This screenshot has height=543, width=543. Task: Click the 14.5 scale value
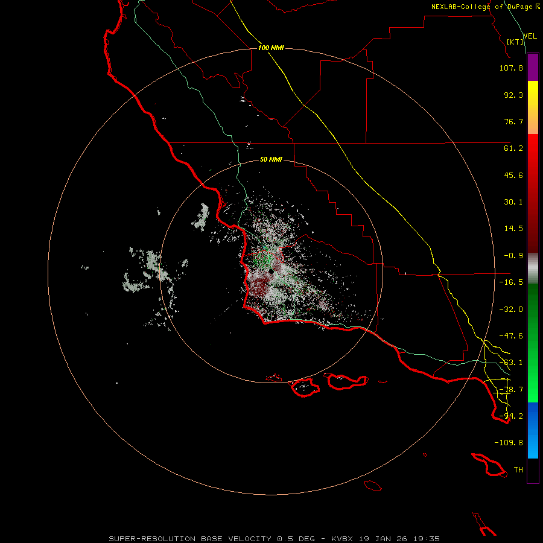point(513,229)
